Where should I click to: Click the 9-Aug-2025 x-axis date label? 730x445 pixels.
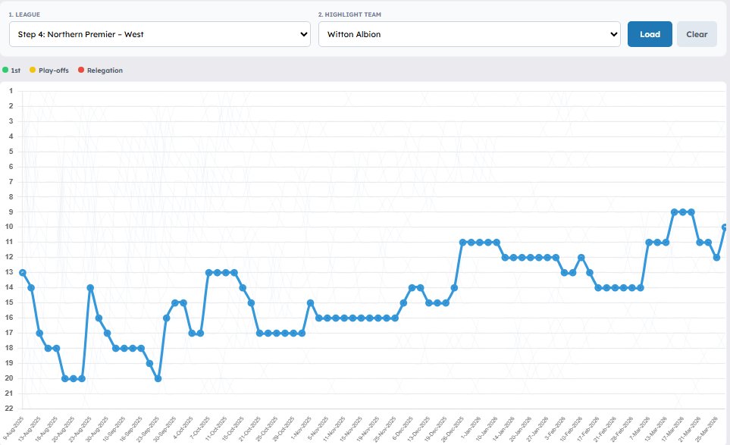pos(14,428)
